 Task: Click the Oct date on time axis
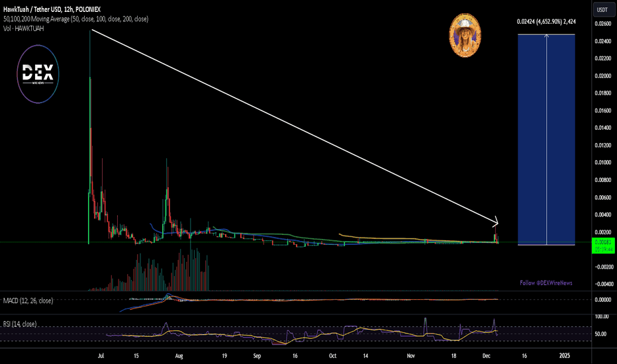coord(332,356)
